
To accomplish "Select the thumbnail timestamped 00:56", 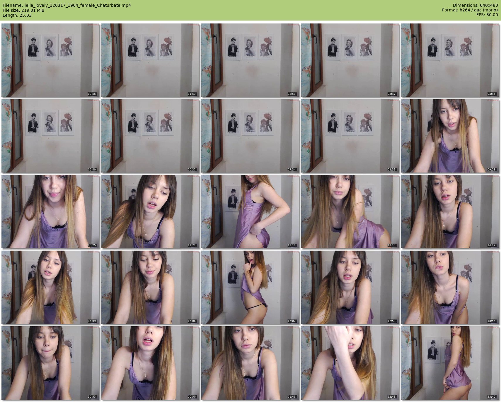I will pyautogui.click(x=50, y=60).
